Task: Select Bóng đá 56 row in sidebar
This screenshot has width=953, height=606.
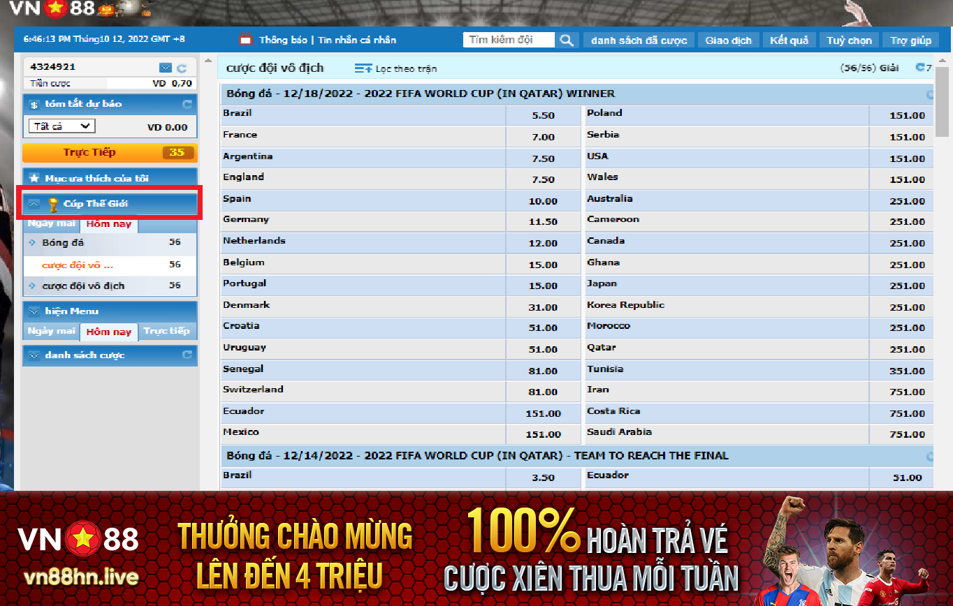Action: [x=110, y=243]
